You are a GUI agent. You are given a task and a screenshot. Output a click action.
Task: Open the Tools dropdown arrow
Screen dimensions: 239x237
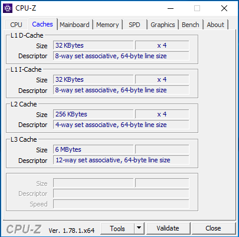(139, 228)
